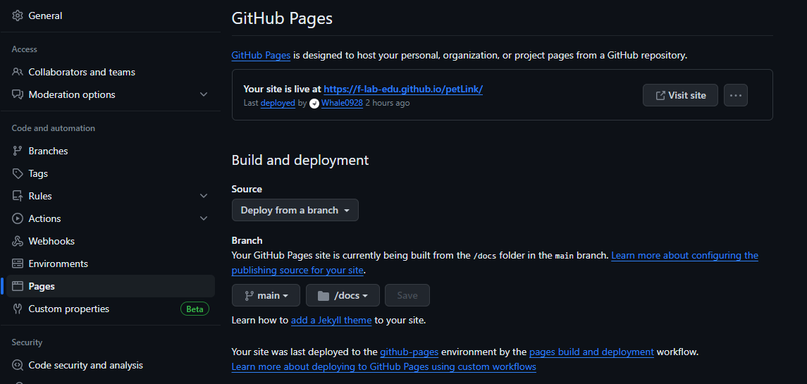Click the branch icon in main selector
Image resolution: width=807 pixels, height=384 pixels.
(x=249, y=295)
